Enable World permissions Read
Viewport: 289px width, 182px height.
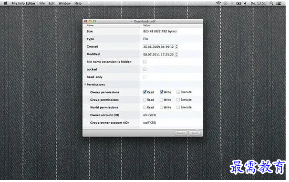144,107
